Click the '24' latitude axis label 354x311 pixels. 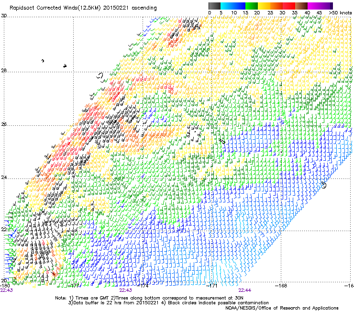click(x=4, y=178)
